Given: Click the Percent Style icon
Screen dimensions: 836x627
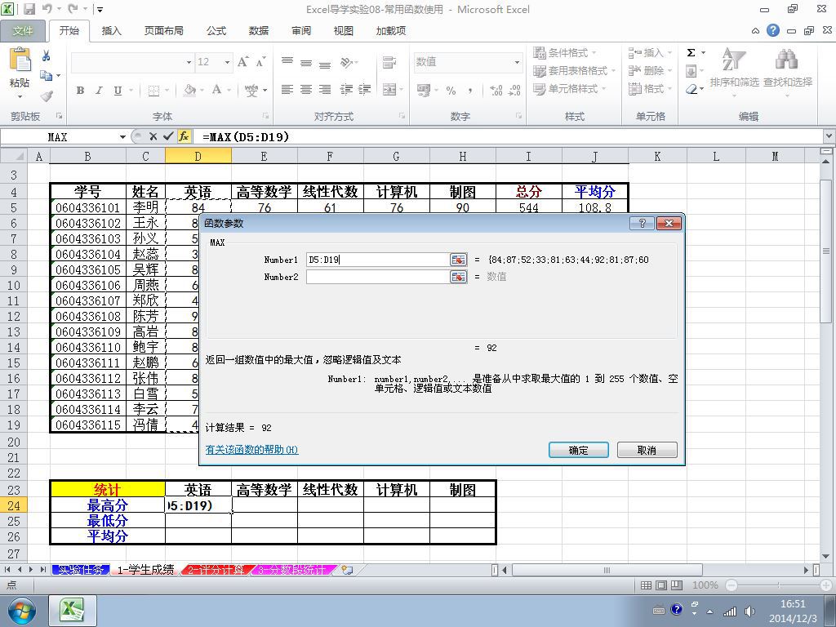Looking at the screenshot, I should click(x=451, y=90).
